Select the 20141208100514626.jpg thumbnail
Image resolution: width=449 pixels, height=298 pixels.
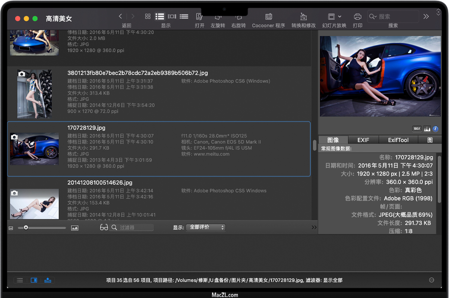click(x=35, y=203)
